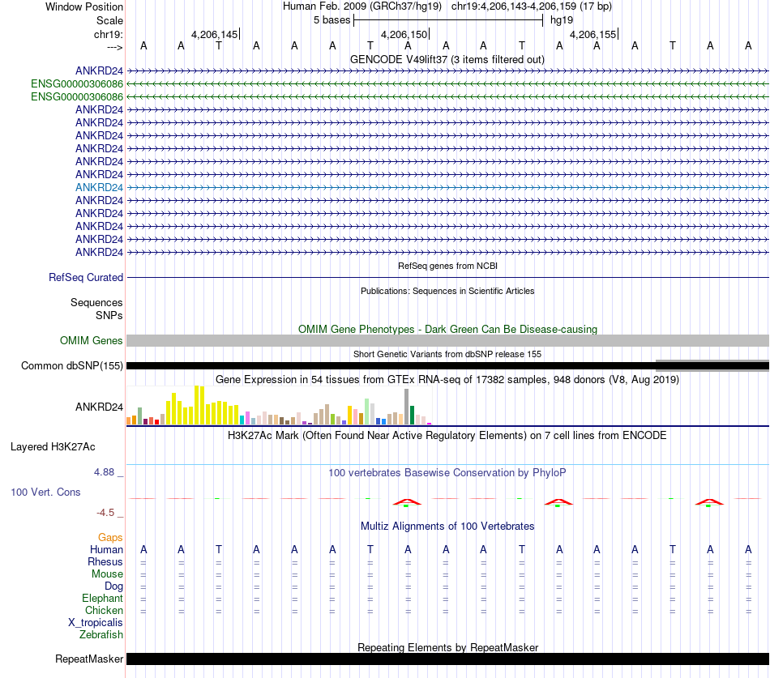Click the gray dbSNP variant at right end
This screenshot has width=770, height=678.
coord(712,365)
